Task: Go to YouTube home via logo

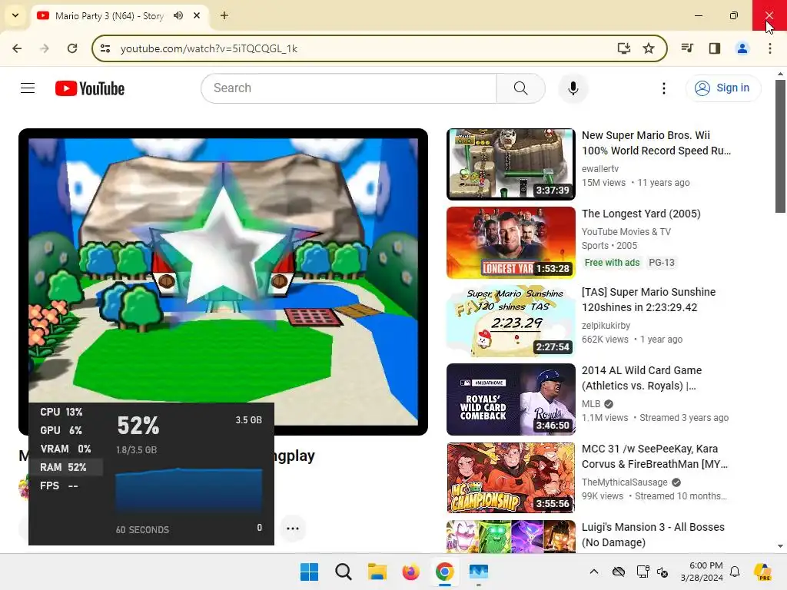Action: [90, 88]
